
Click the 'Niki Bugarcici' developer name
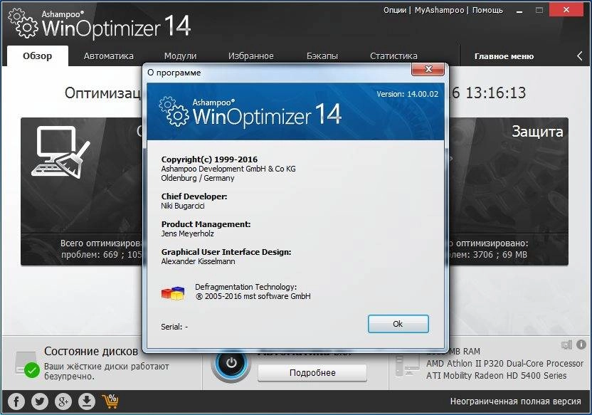pos(183,206)
